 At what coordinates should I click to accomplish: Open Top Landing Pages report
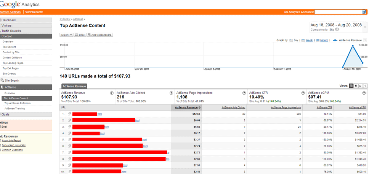(13, 63)
